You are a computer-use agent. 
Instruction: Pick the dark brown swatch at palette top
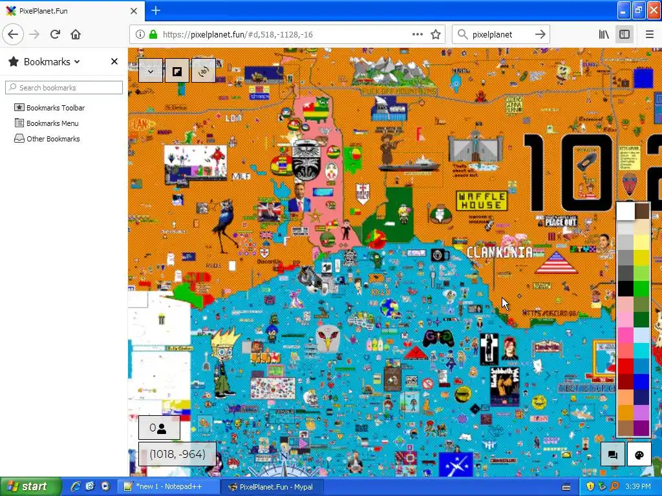[x=641, y=211]
